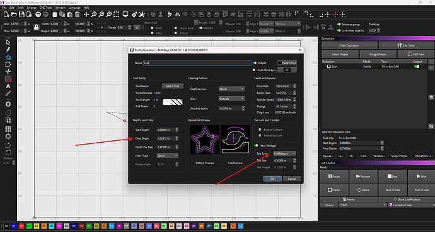The width and height of the screenshot is (435, 232).
Task: Open Device Settings wrench icon
Action: (142, 14)
